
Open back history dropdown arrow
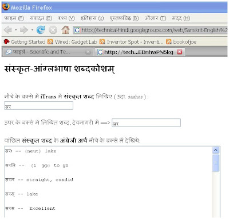coord(16,30)
